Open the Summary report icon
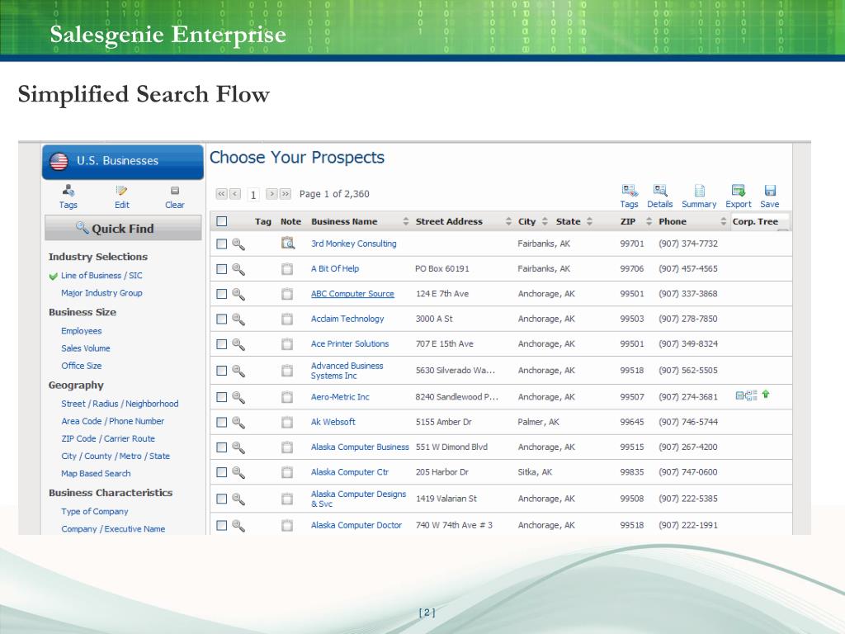 point(700,191)
